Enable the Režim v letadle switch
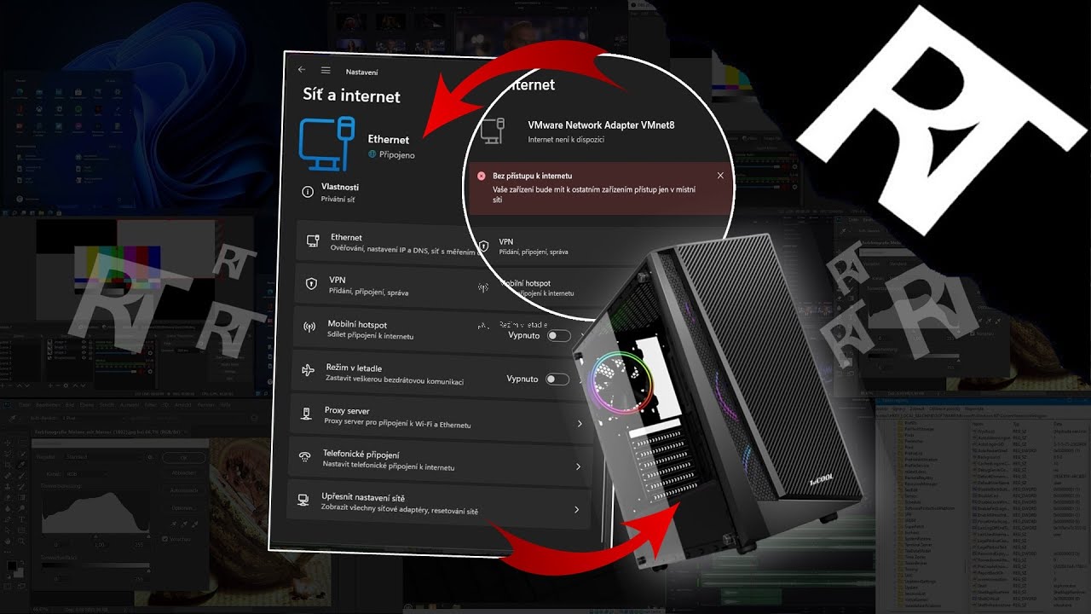Screen dimensions: 1091x614 click(557, 379)
